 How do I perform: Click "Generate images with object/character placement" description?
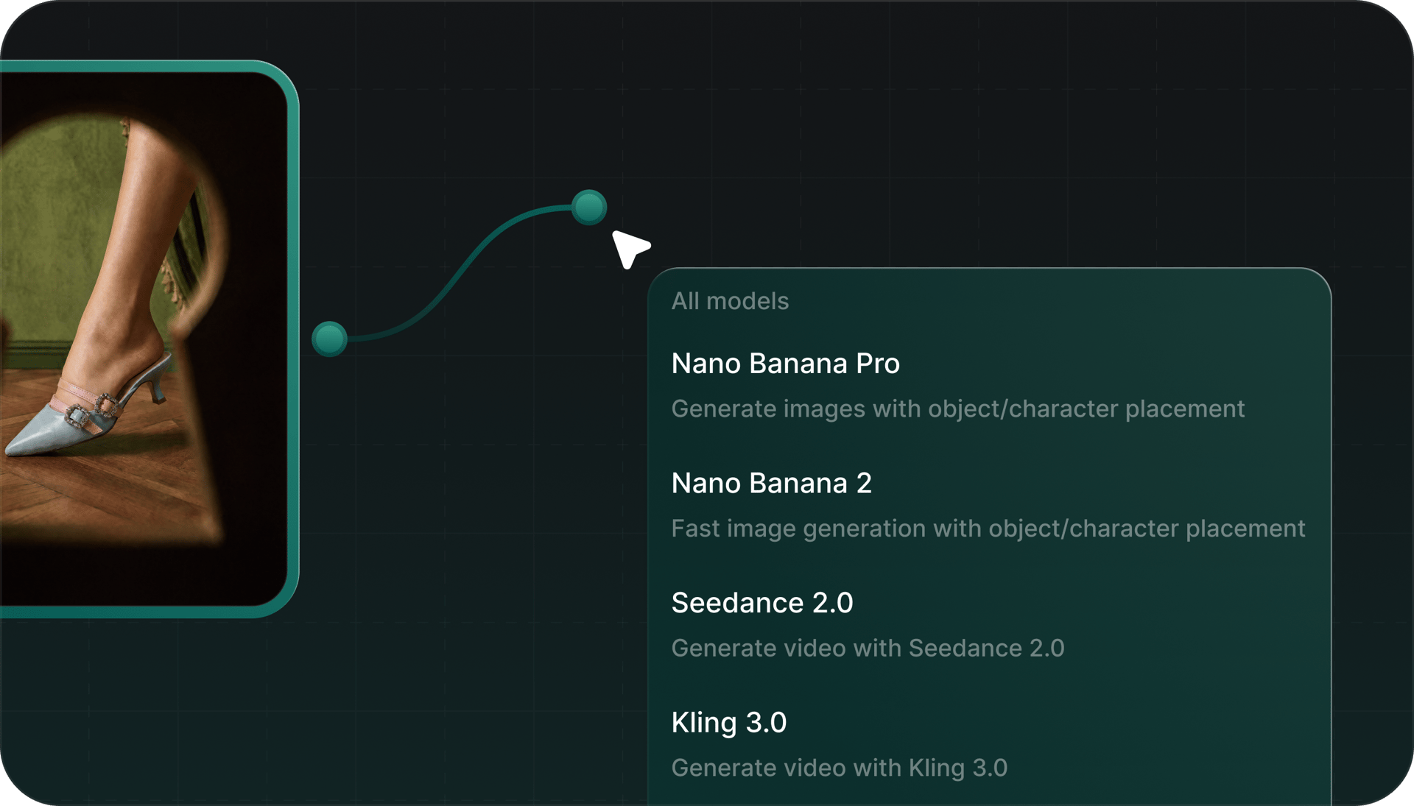tap(957, 409)
